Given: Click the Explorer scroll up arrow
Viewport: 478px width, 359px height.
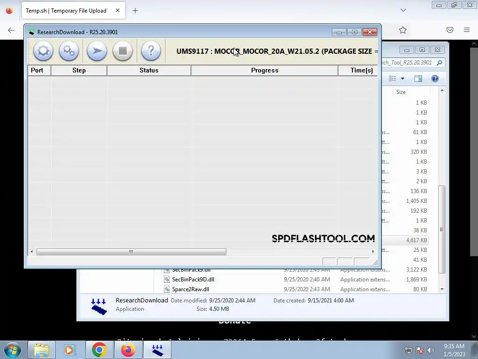Looking at the screenshot, I should 442,91.
